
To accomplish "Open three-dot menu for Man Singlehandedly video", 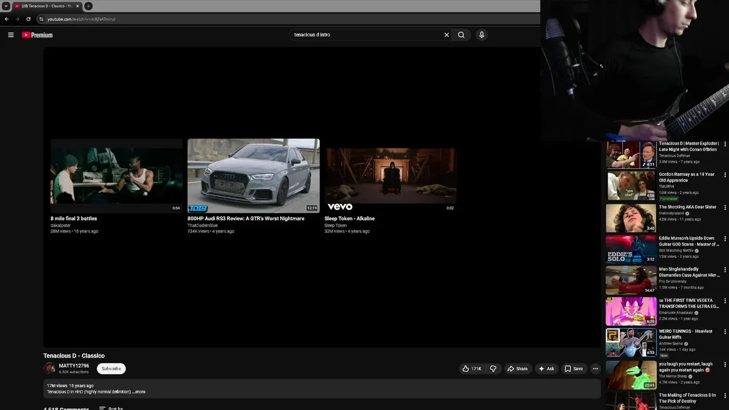I will pos(725,269).
